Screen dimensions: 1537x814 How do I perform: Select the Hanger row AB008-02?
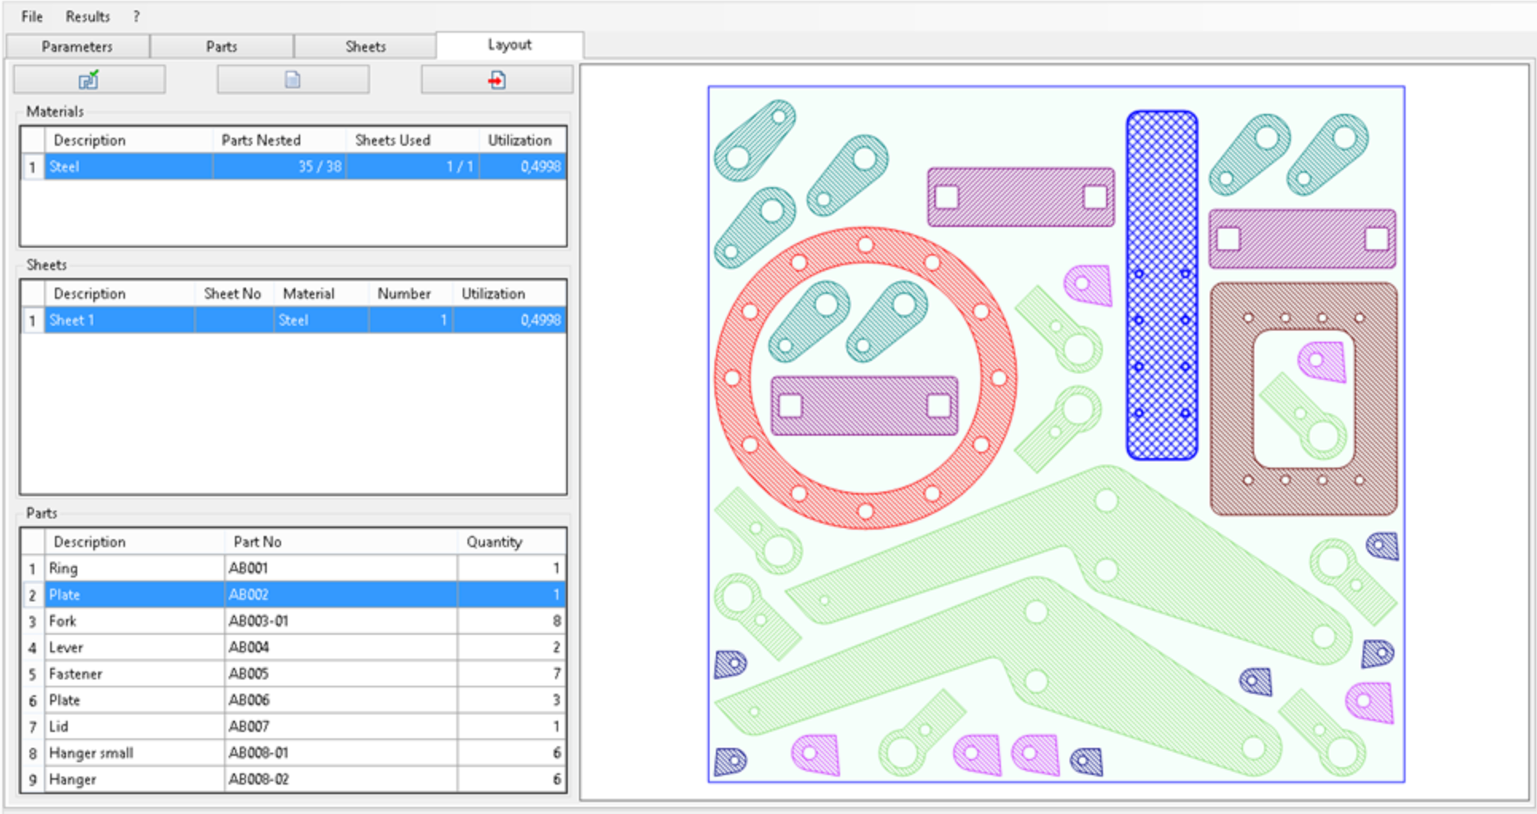(x=293, y=779)
